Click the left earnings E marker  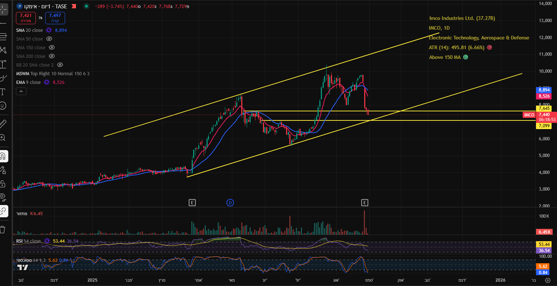pyautogui.click(x=192, y=203)
